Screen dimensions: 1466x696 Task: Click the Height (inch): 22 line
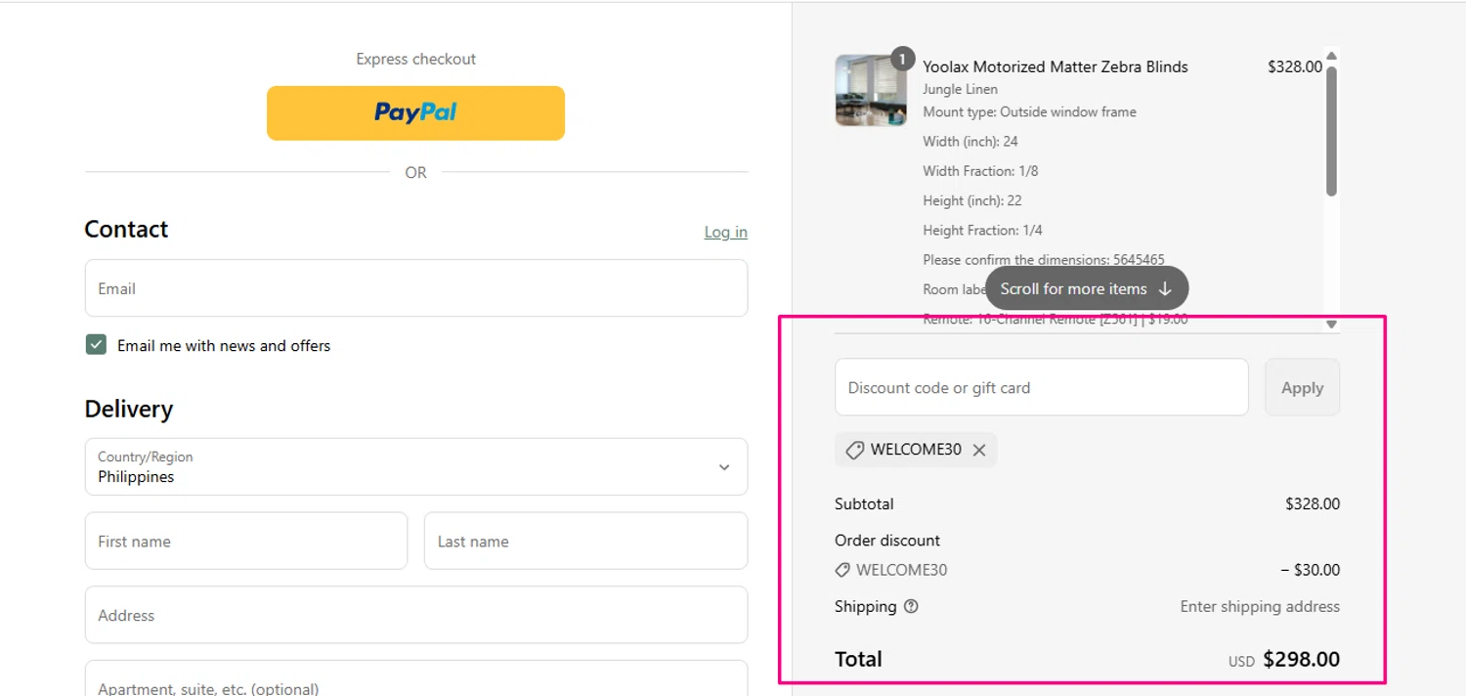[x=972, y=200]
